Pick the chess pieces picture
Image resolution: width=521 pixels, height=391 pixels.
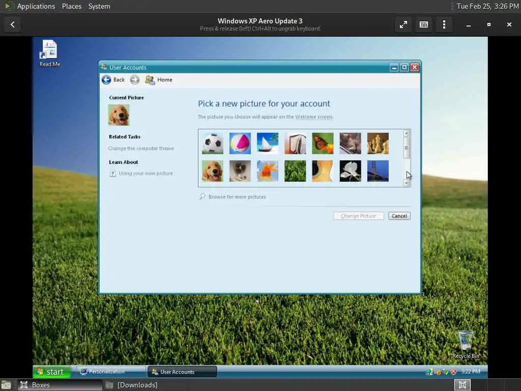378,144
